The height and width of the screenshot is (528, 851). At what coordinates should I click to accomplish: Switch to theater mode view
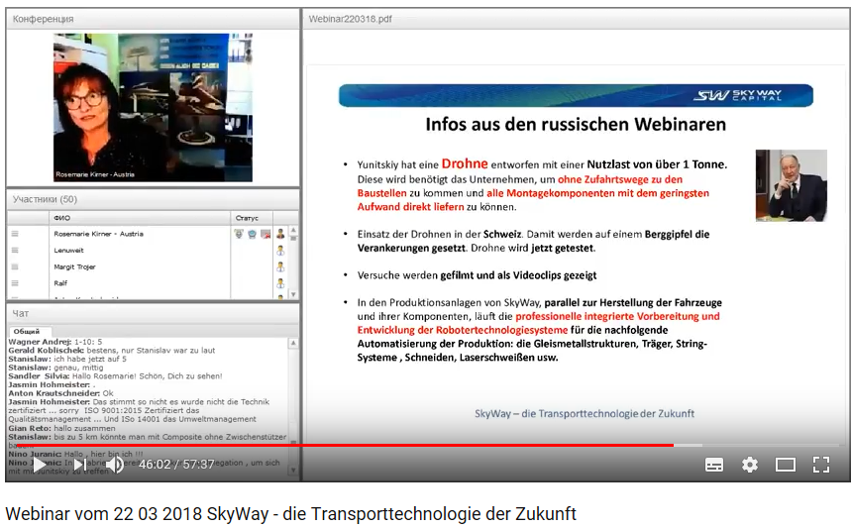786,465
